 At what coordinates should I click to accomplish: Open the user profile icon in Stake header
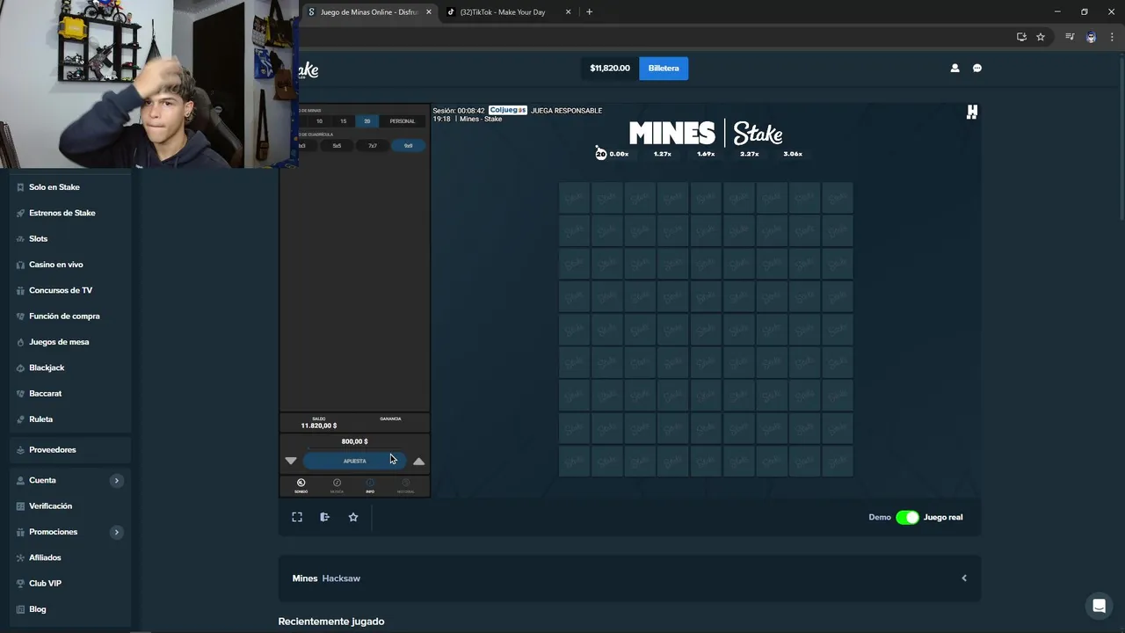click(x=954, y=68)
